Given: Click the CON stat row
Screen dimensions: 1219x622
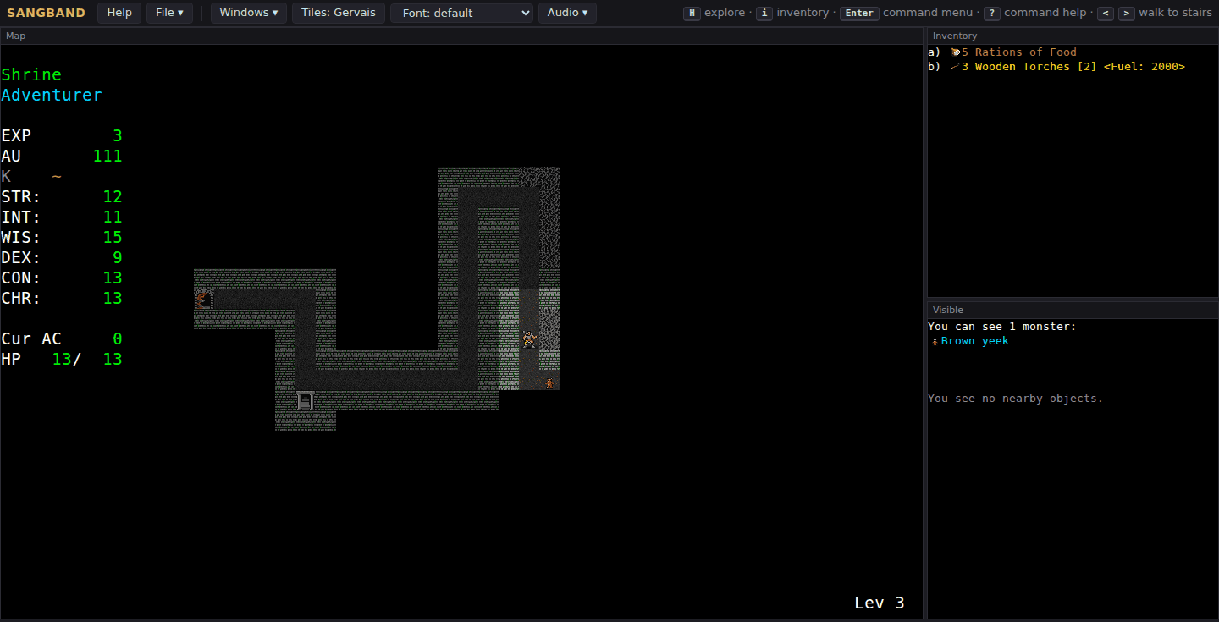Looking at the screenshot, I should click(62, 278).
